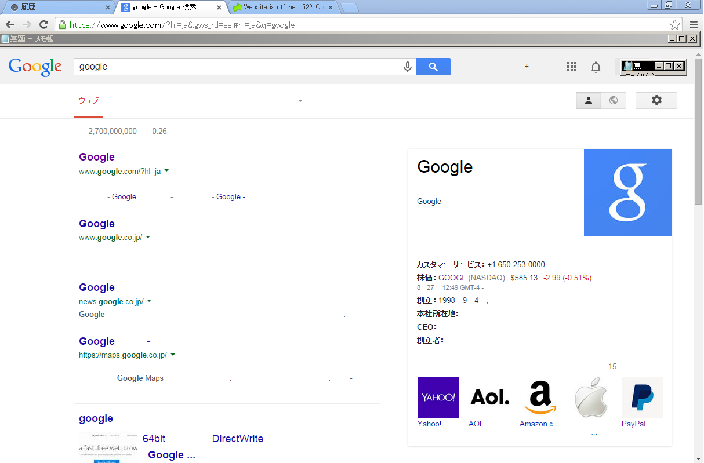Open the Google apps grid
Viewport: 704px width, 463px height.
(572, 67)
